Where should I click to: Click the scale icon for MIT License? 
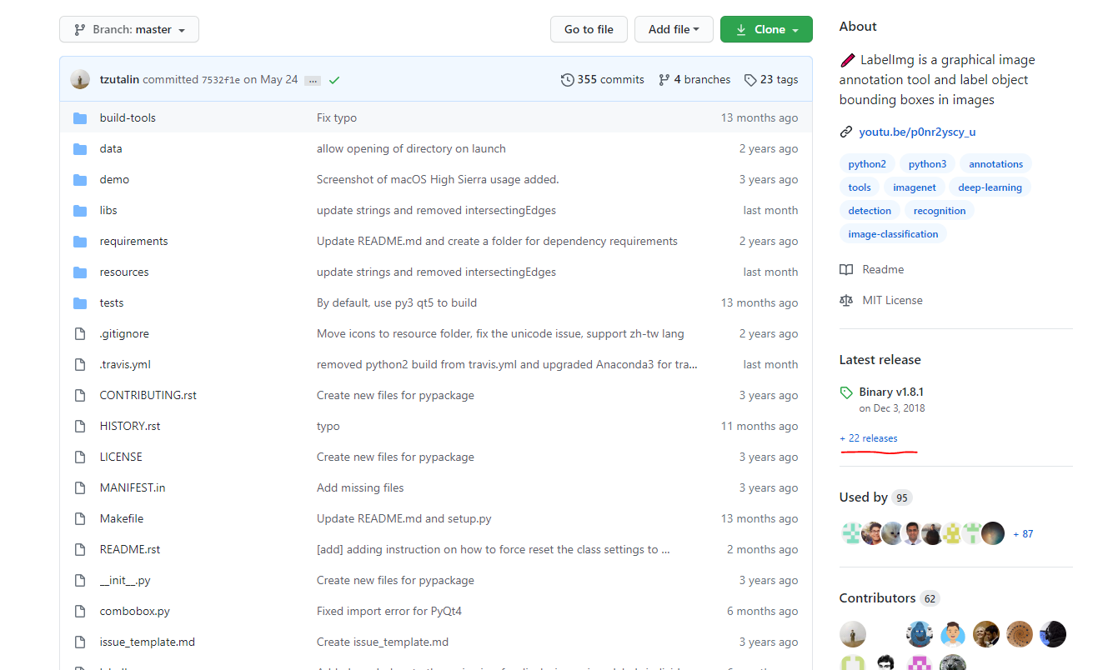[846, 301]
